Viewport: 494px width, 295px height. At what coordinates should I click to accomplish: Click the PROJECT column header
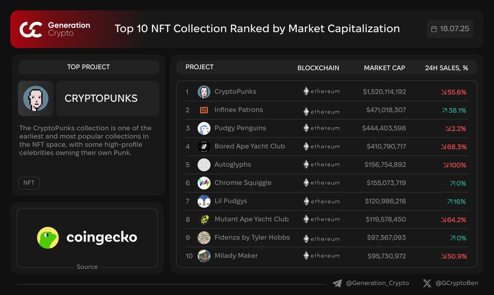pos(200,67)
